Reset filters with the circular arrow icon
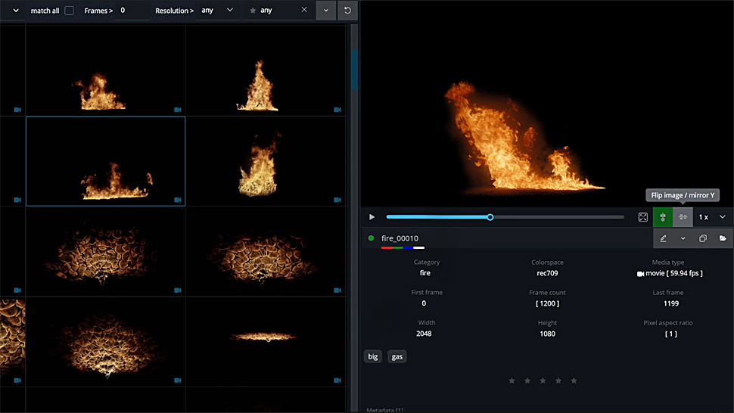 coord(347,11)
